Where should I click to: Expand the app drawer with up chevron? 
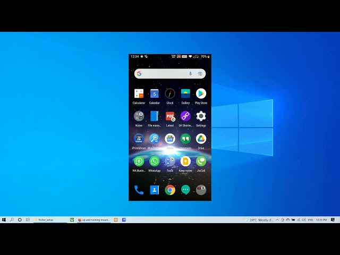[170, 179]
